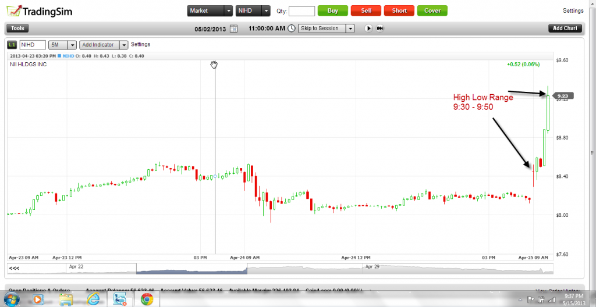Open Google Chrome from the taskbar

(147, 299)
